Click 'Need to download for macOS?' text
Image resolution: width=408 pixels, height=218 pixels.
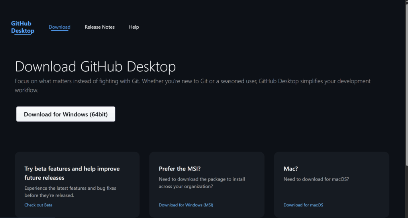[316, 179]
